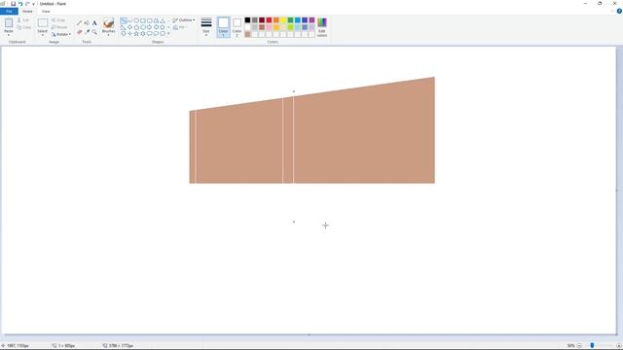The width and height of the screenshot is (623, 350).
Task: Select the Magnifier tool
Action: 94,32
